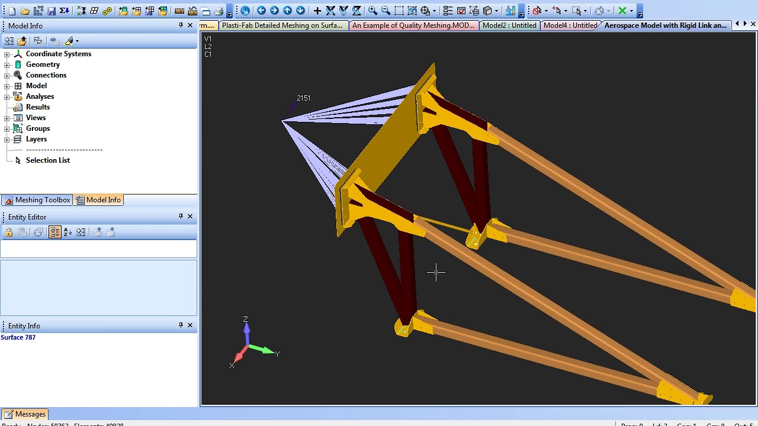This screenshot has width=758, height=426.
Task: Click the magnifier zoom out icon
Action: coord(386,11)
